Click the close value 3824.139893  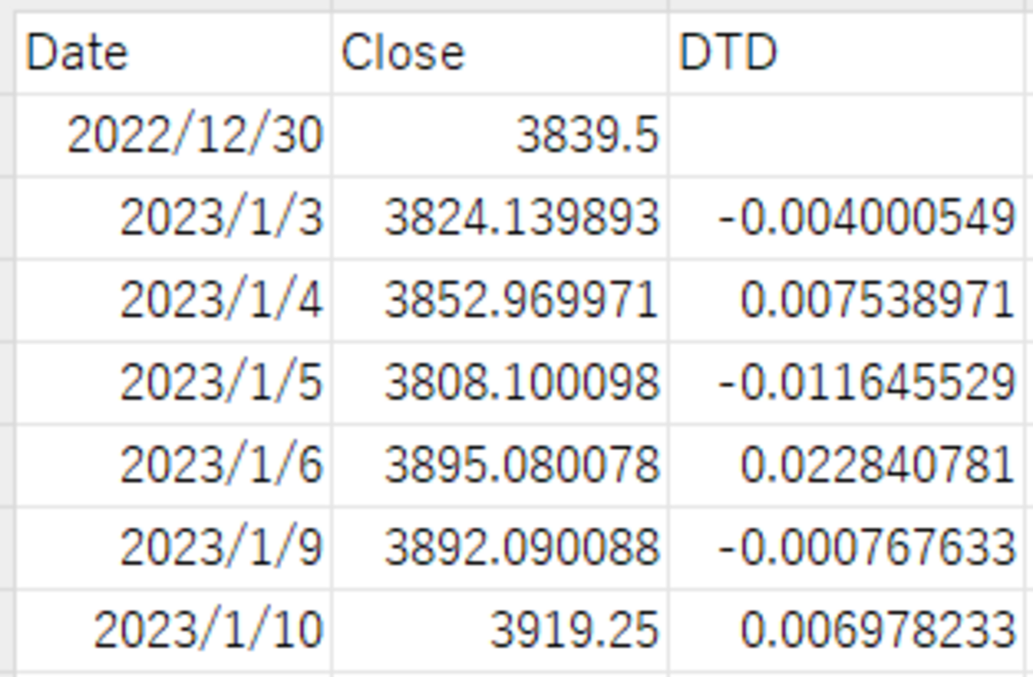coord(499,218)
